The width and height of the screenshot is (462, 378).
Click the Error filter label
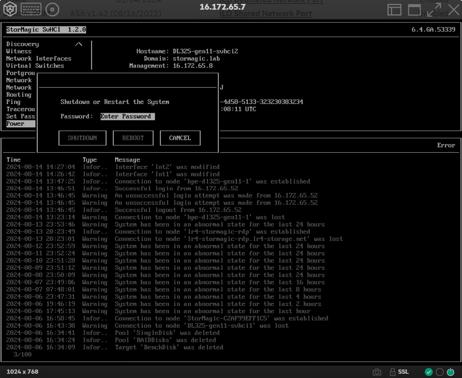click(446, 145)
